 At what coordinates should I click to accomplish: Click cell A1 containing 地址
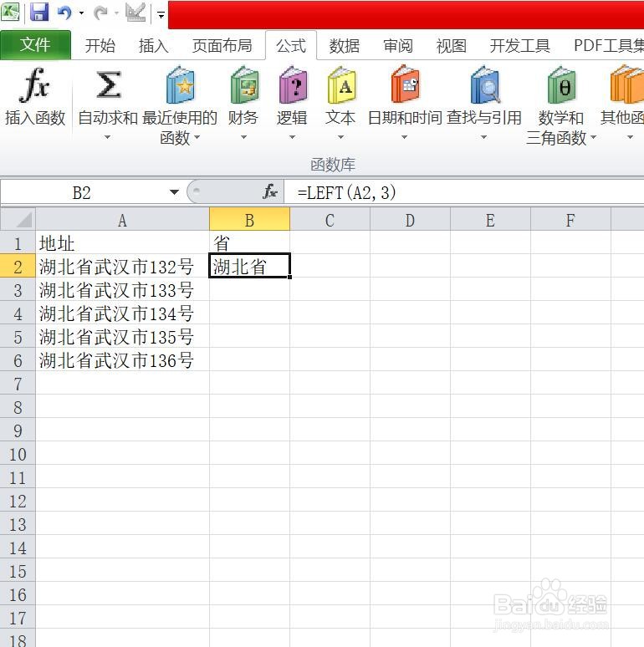click(x=122, y=243)
